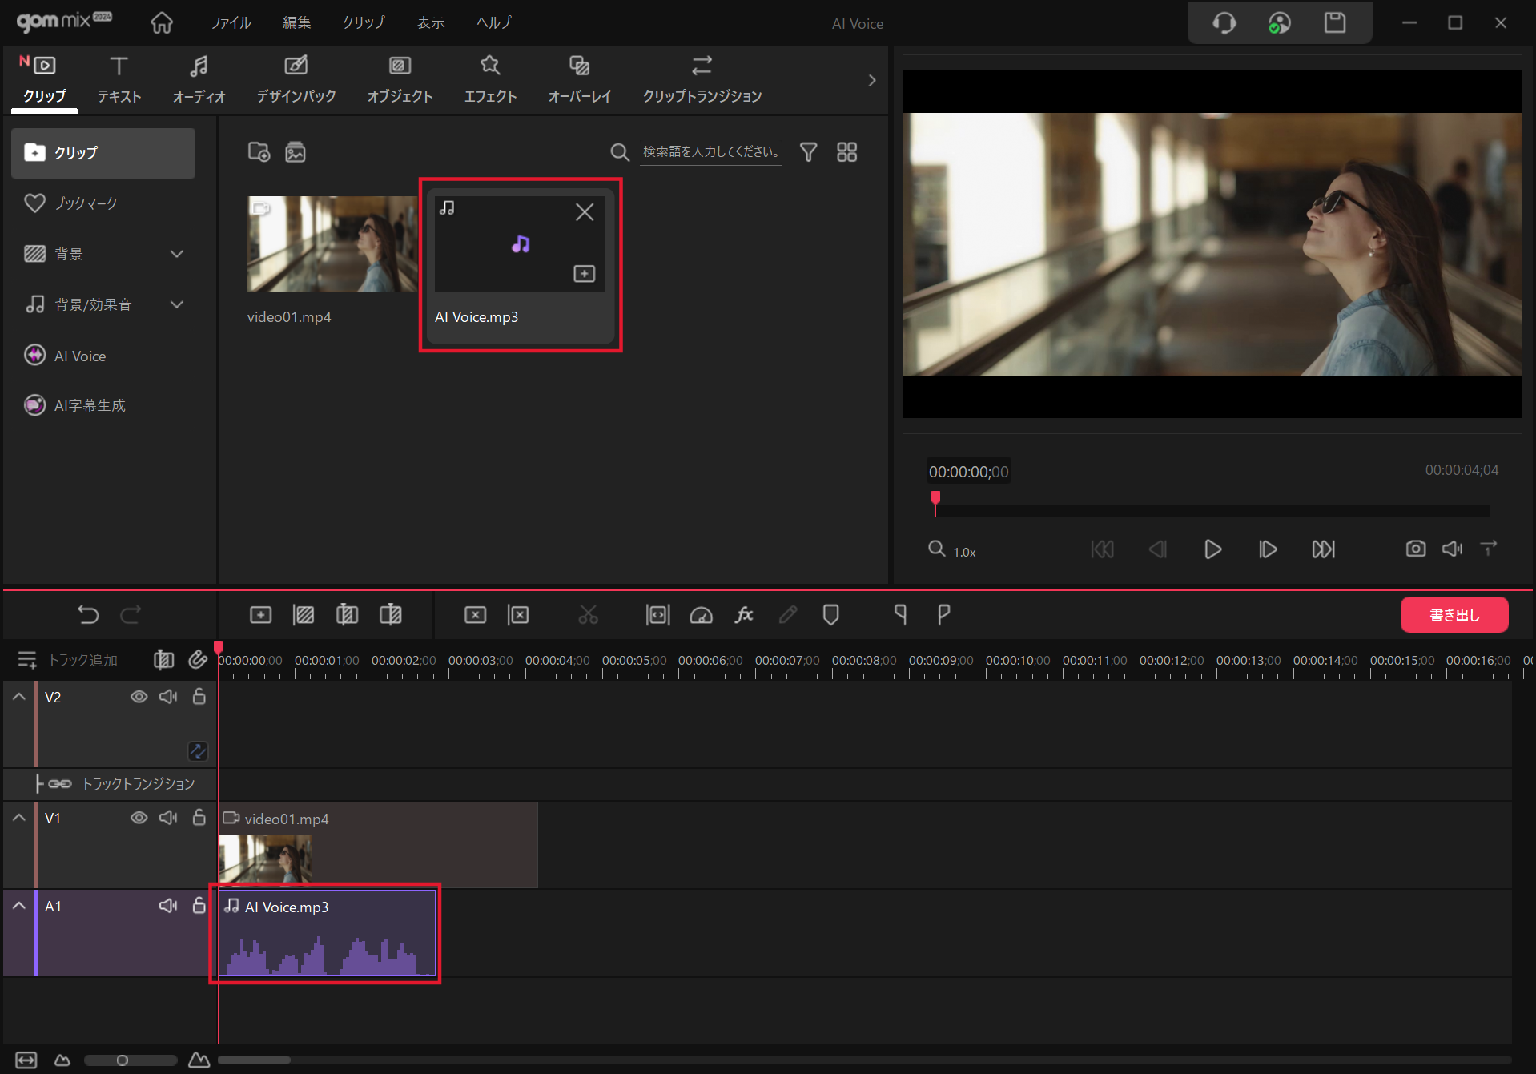Click the scissors cut tool in timeline toolbar
Viewport: 1536px width, 1074px height.
point(588,615)
